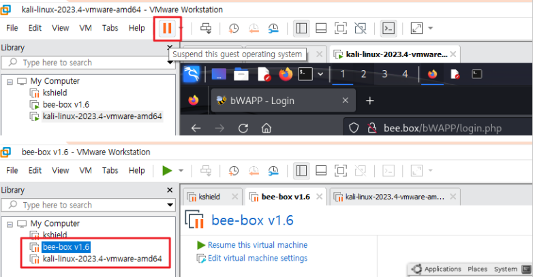Go back in Firefox
Screen dimensions: 533x277
196,129
